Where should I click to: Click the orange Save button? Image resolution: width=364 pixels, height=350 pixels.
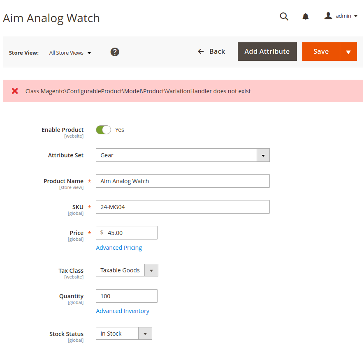pyautogui.click(x=321, y=51)
